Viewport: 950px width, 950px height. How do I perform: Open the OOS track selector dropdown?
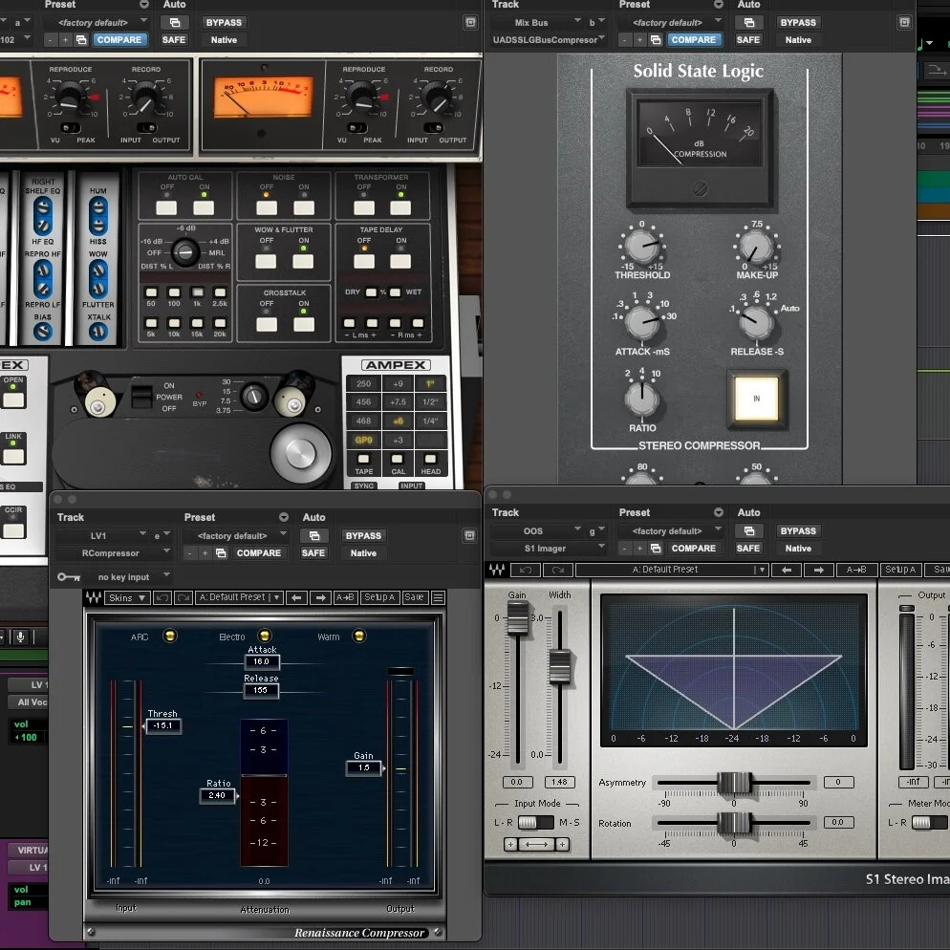[537, 530]
